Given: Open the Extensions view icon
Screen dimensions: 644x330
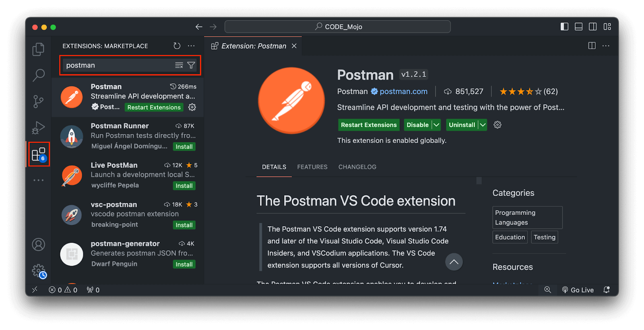Looking at the screenshot, I should point(39,154).
